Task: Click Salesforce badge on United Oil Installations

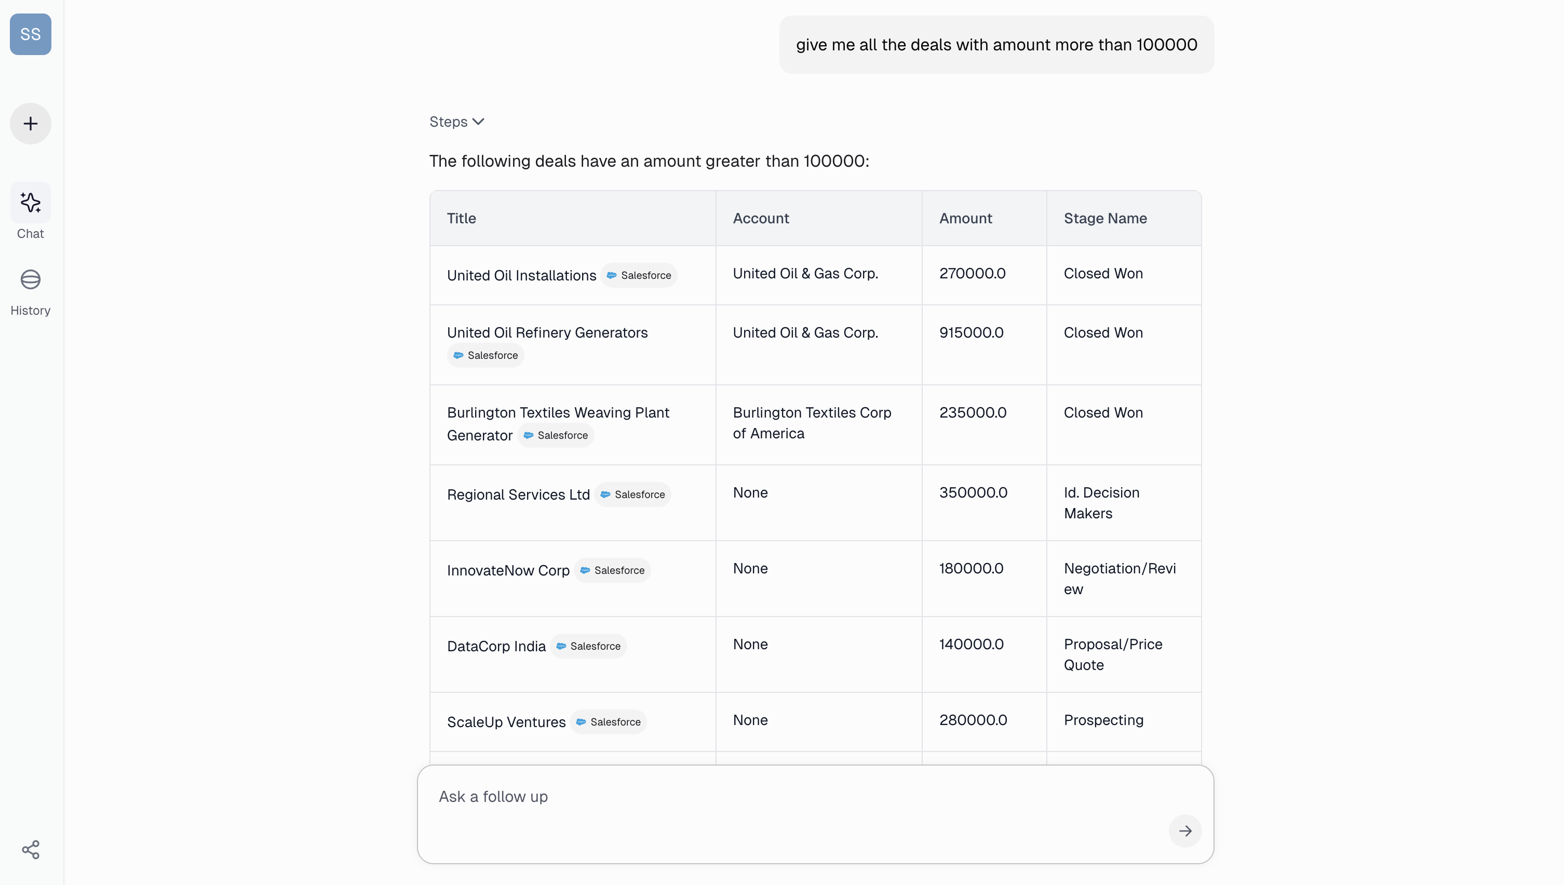Action: (639, 275)
